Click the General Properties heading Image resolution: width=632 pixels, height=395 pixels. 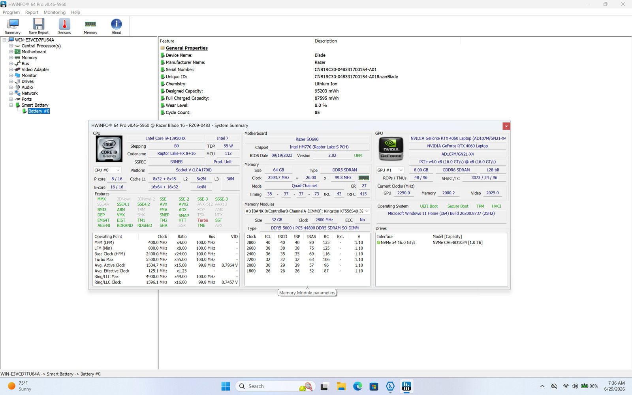tap(186, 48)
